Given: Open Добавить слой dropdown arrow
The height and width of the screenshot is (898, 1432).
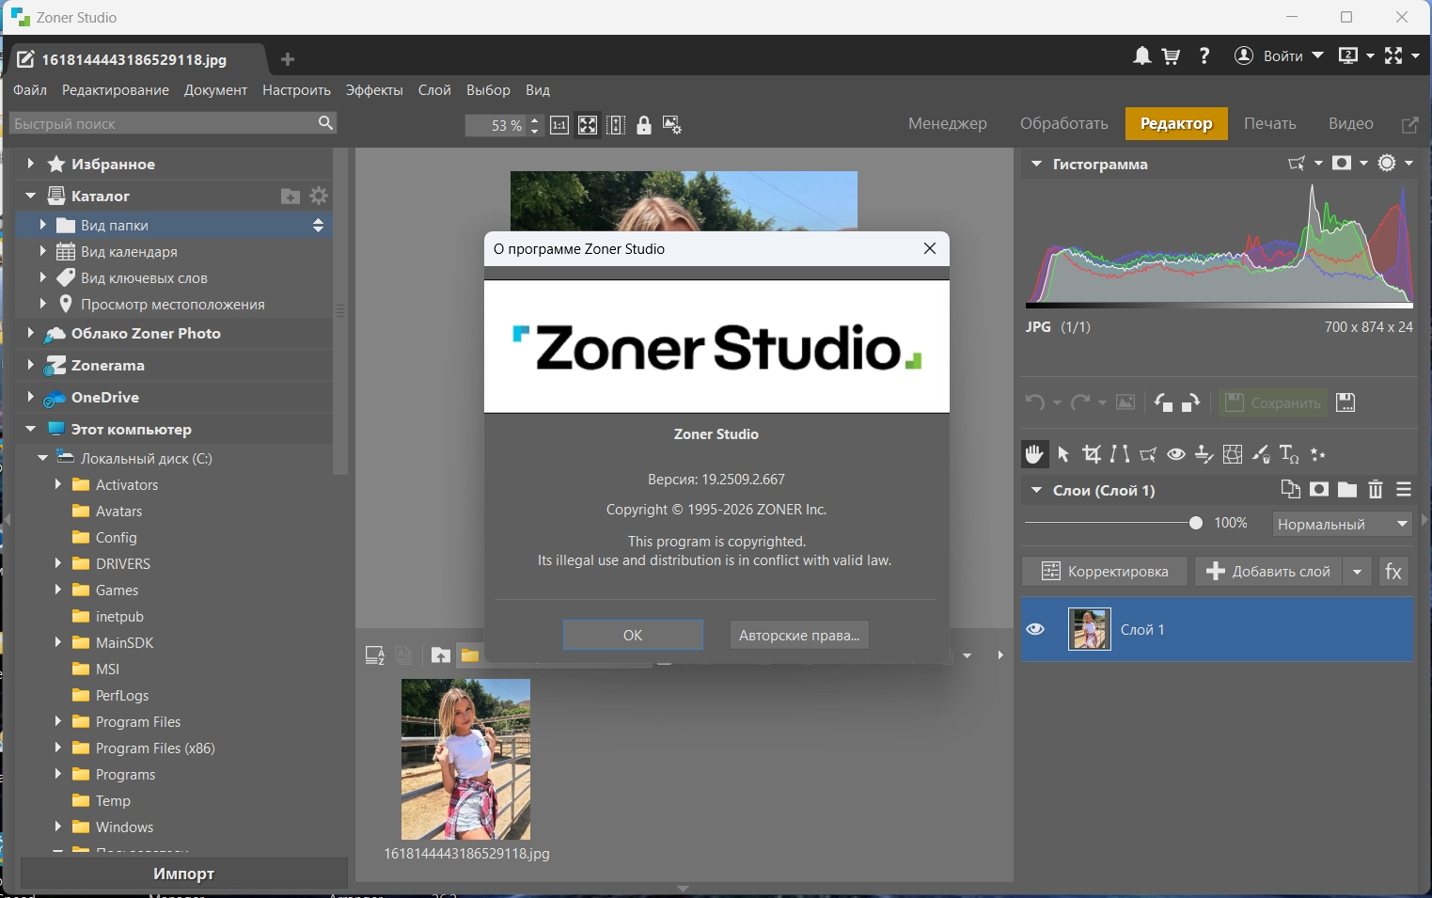Looking at the screenshot, I should coord(1357,572).
